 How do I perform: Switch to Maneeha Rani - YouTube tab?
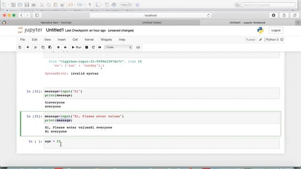[x=56, y=23]
